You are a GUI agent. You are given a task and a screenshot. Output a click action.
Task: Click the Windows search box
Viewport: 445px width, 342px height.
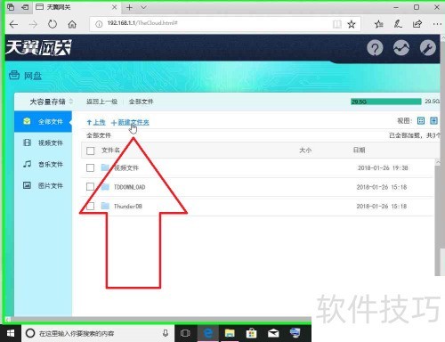click(x=98, y=333)
